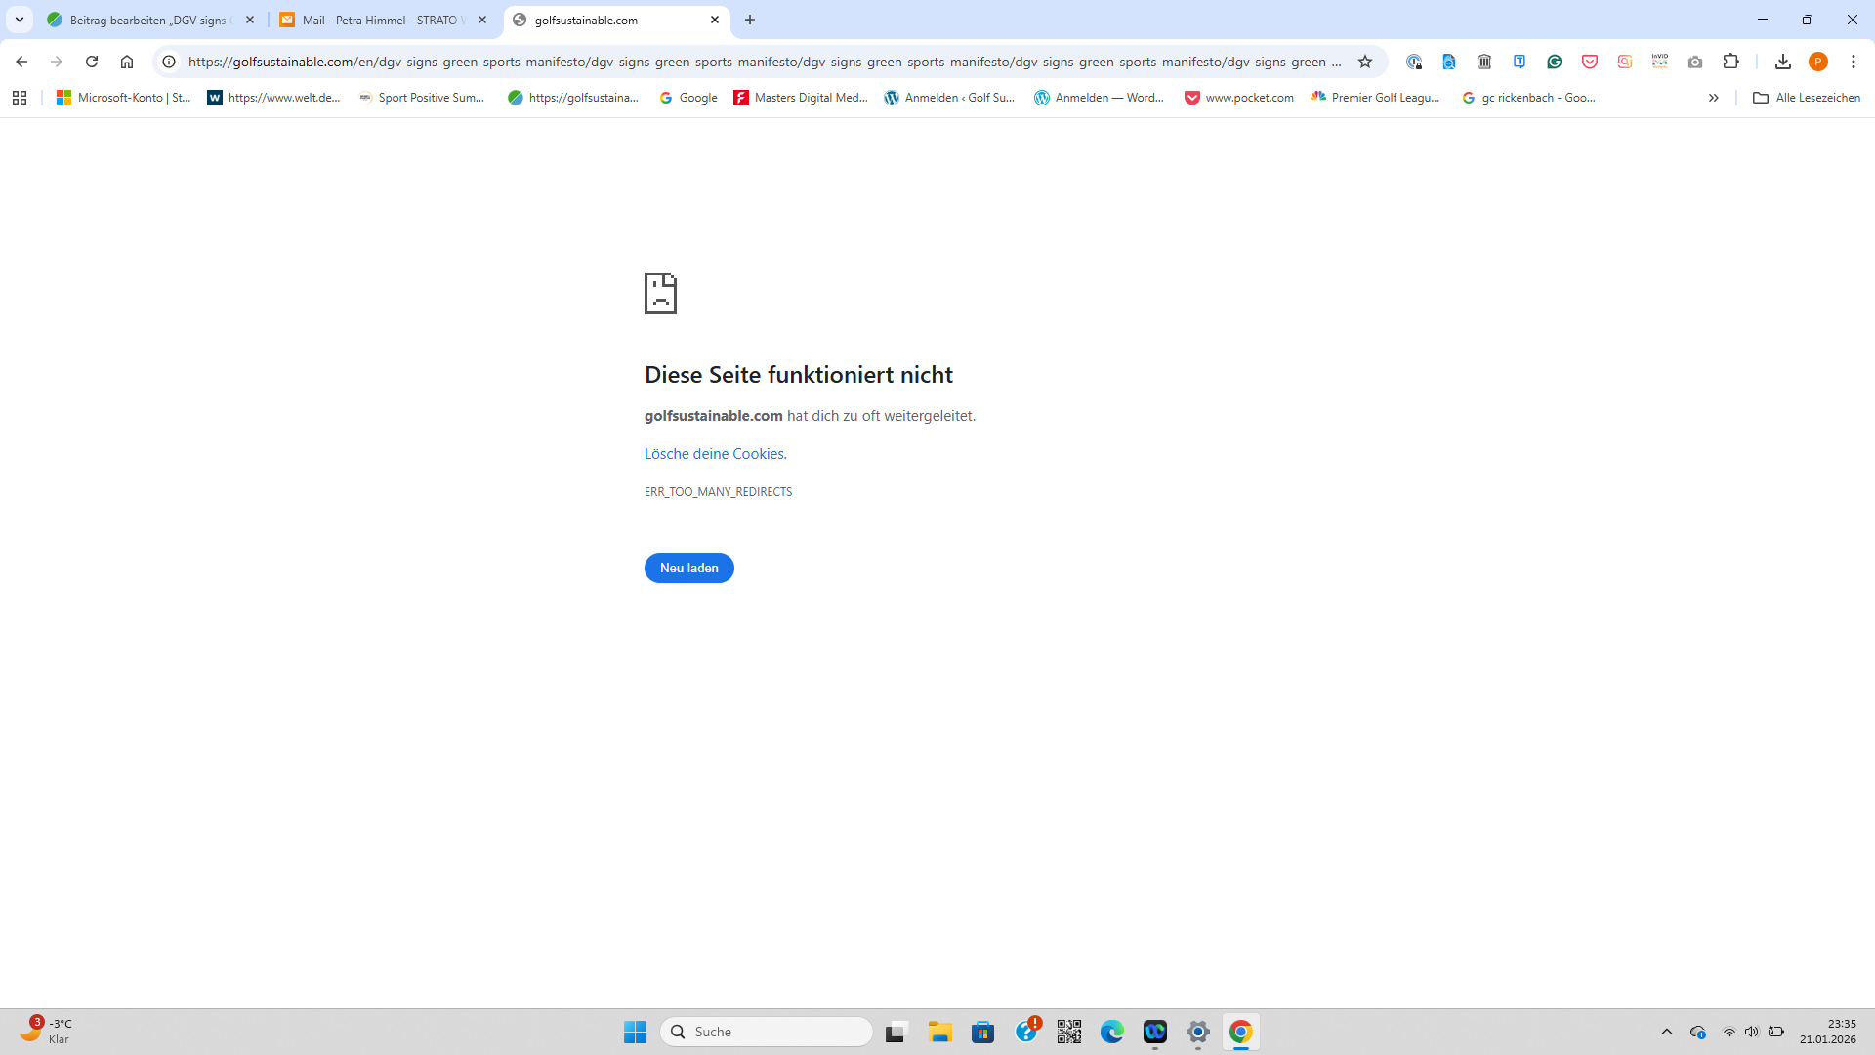Open the Extensions puzzle icon
This screenshot has width=1875, height=1055.
1730,62
